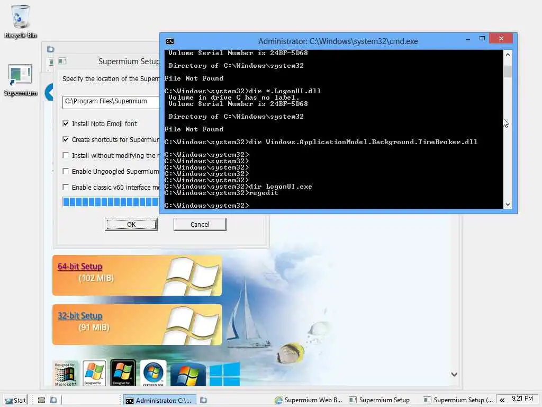
Task: Click cmd window scroll down arrow
Action: [508, 205]
